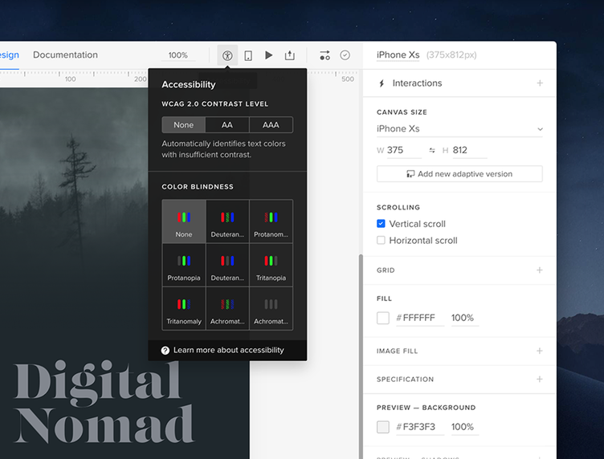Click the question mark help icon
This screenshot has height=459, width=604.
click(165, 350)
